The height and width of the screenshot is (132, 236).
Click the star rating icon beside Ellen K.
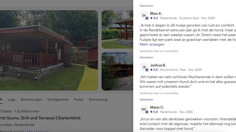[151, 18]
